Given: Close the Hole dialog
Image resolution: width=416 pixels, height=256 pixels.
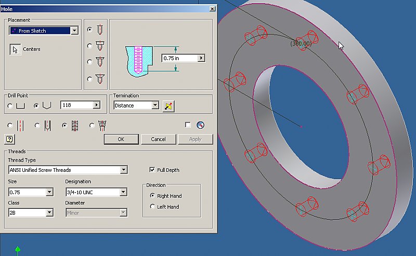Looking at the screenshot, I should 212,9.
